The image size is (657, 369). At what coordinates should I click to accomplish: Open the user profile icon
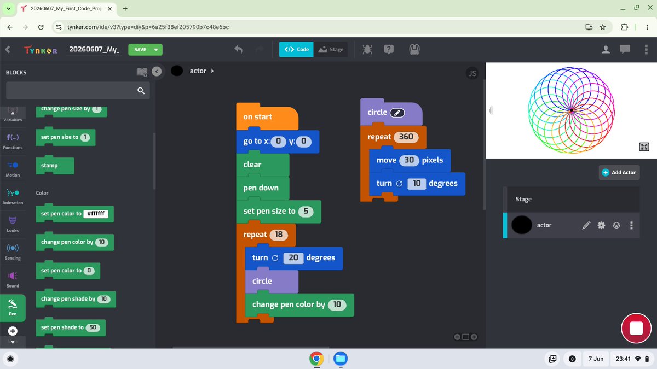coord(606,49)
